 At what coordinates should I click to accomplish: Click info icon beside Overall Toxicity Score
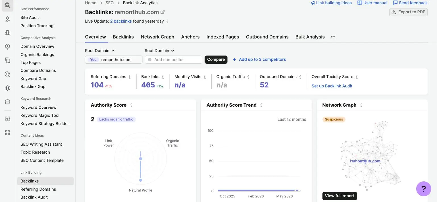[357, 77]
